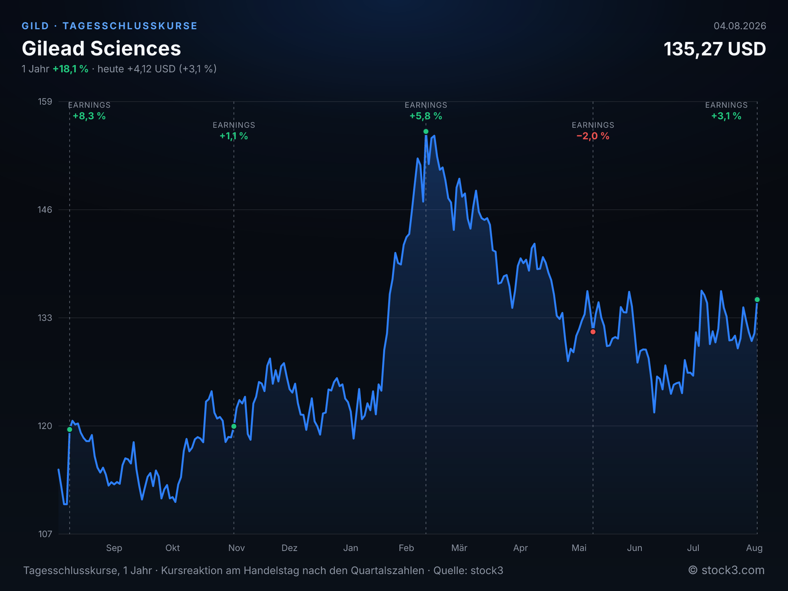Click the © stock3.com credit
Viewport: 788px width, 591px height.
(x=726, y=570)
